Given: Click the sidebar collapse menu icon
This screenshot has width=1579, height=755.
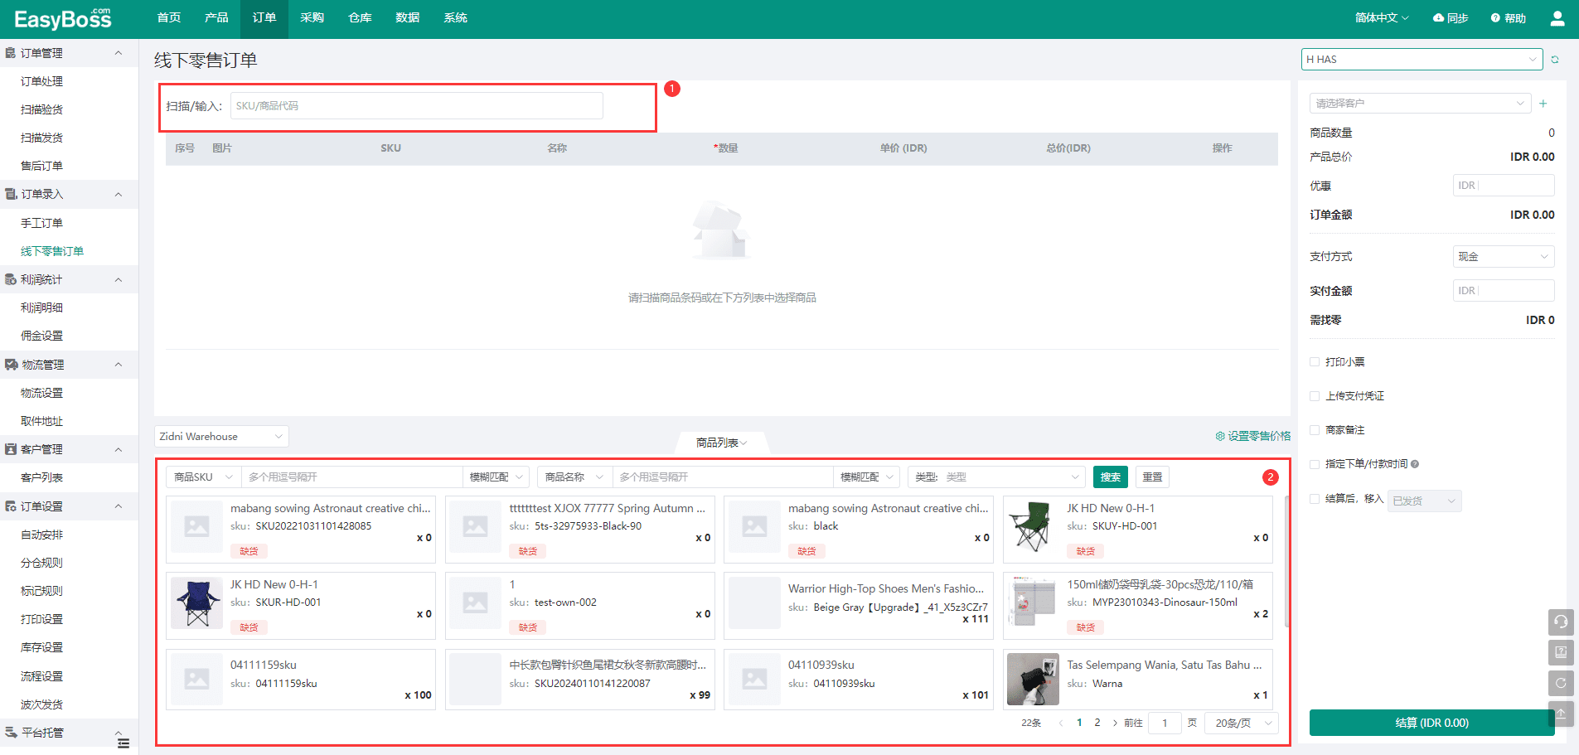Looking at the screenshot, I should point(124,743).
